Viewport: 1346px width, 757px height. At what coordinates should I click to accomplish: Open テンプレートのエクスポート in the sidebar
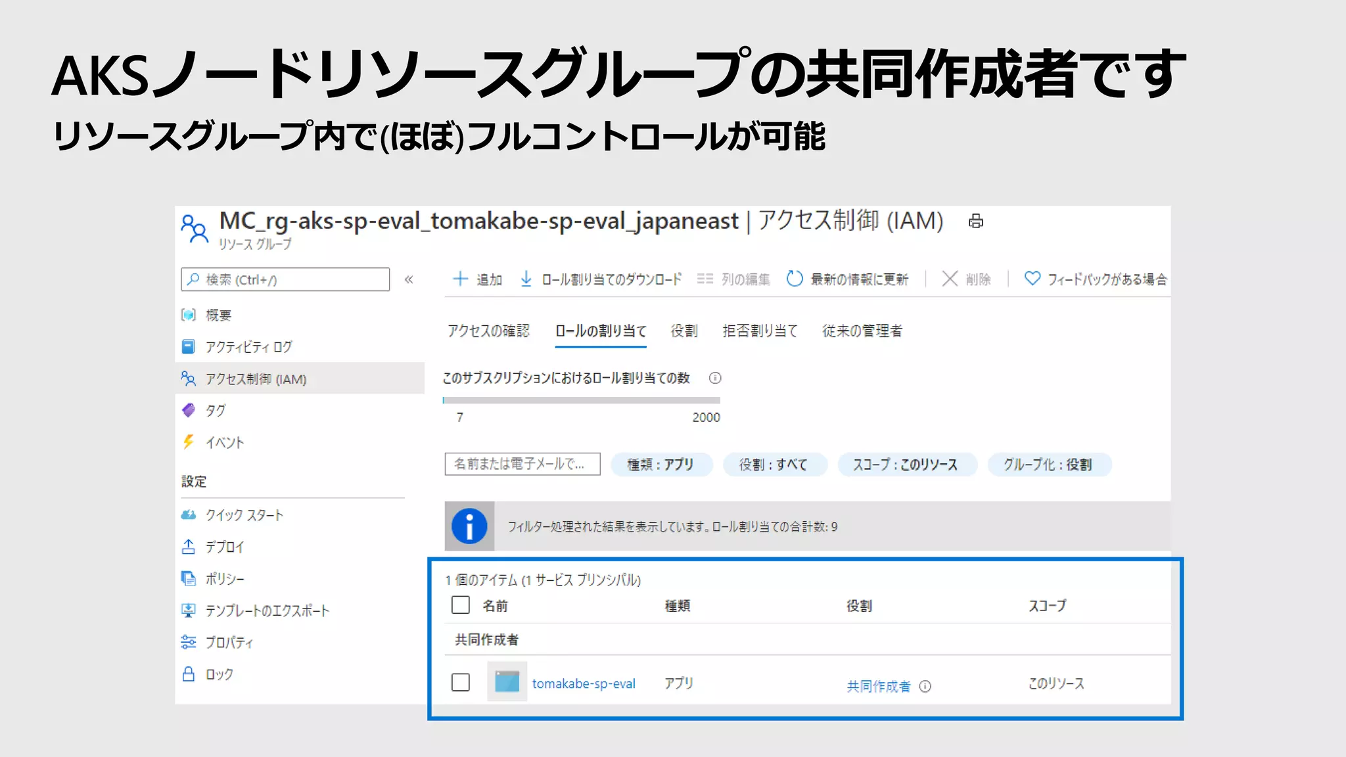click(x=267, y=610)
